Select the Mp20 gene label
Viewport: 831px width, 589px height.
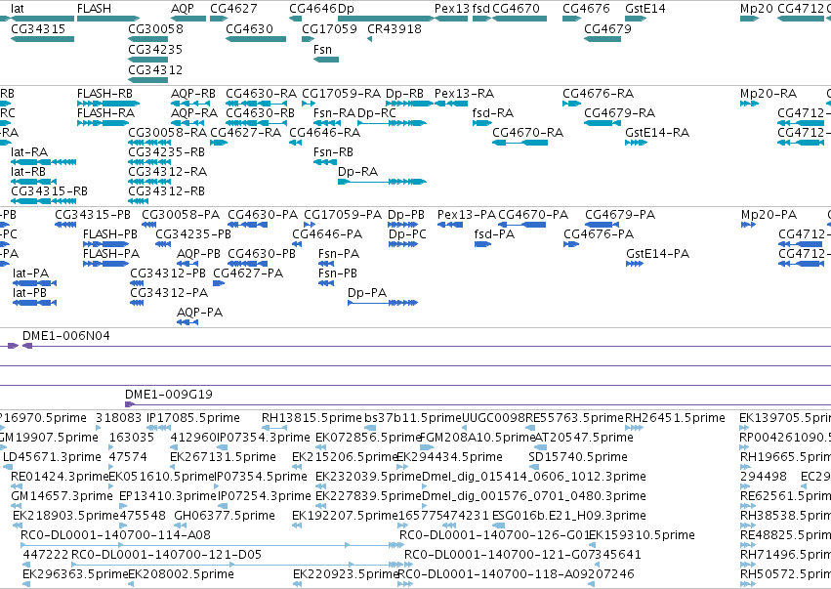[756, 9]
